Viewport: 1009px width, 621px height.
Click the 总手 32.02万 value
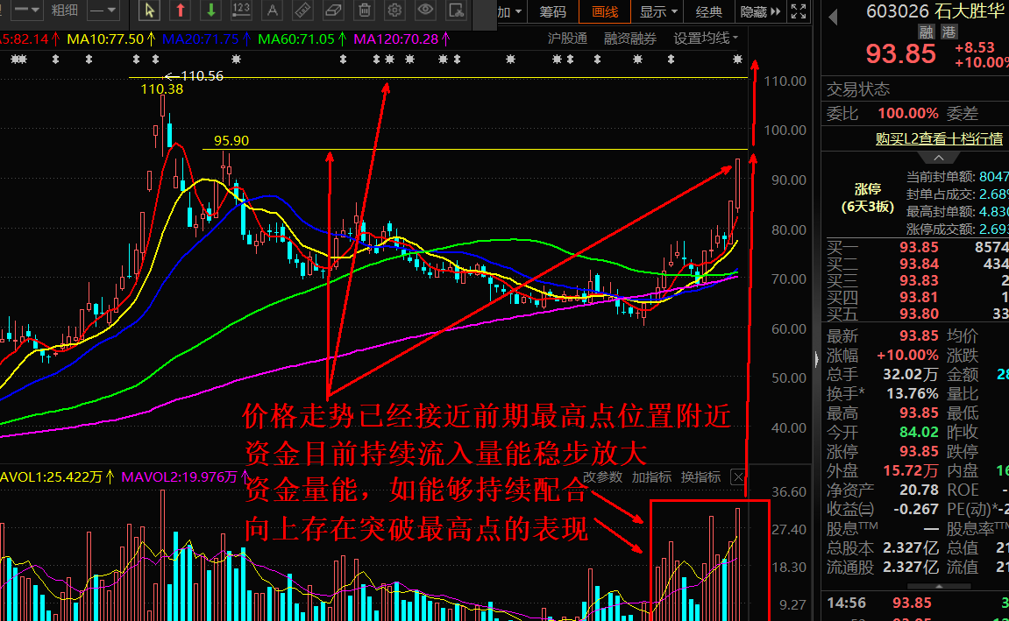pos(910,374)
